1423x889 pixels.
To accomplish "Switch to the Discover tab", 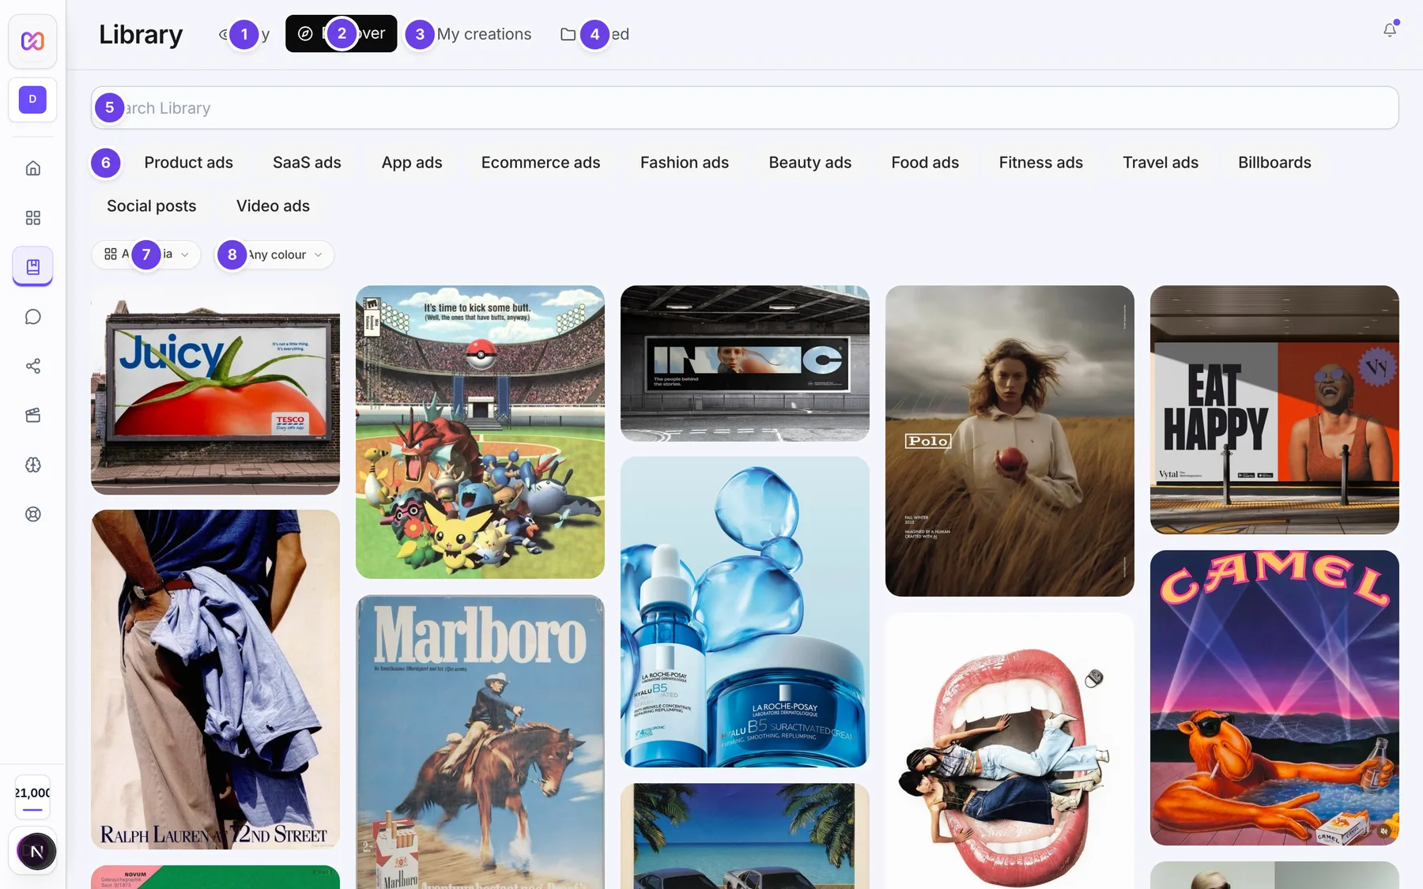I will pyautogui.click(x=341, y=34).
